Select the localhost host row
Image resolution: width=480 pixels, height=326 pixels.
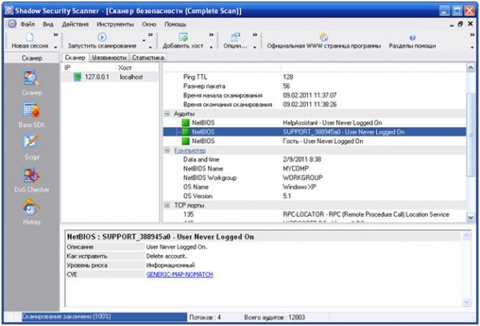coord(110,77)
